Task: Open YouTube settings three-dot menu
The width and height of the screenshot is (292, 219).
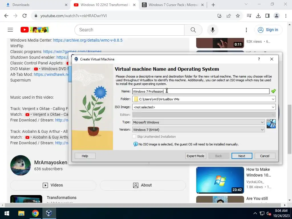Action: pos(246,30)
